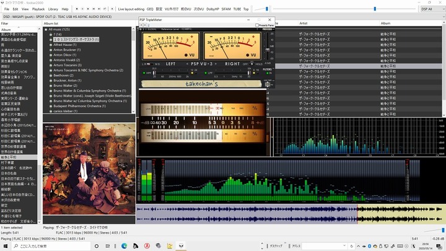The height and width of the screenshot is (251, 446).
Task: Click the red circular taskbar app icon
Action: click(x=147, y=246)
